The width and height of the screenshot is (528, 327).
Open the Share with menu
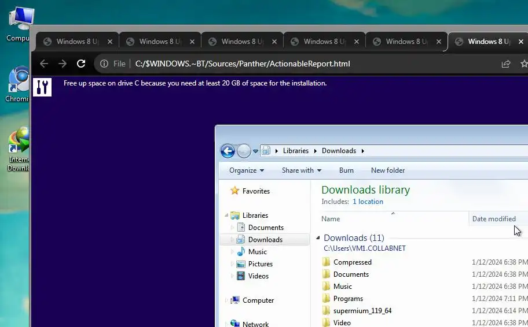pyautogui.click(x=302, y=170)
